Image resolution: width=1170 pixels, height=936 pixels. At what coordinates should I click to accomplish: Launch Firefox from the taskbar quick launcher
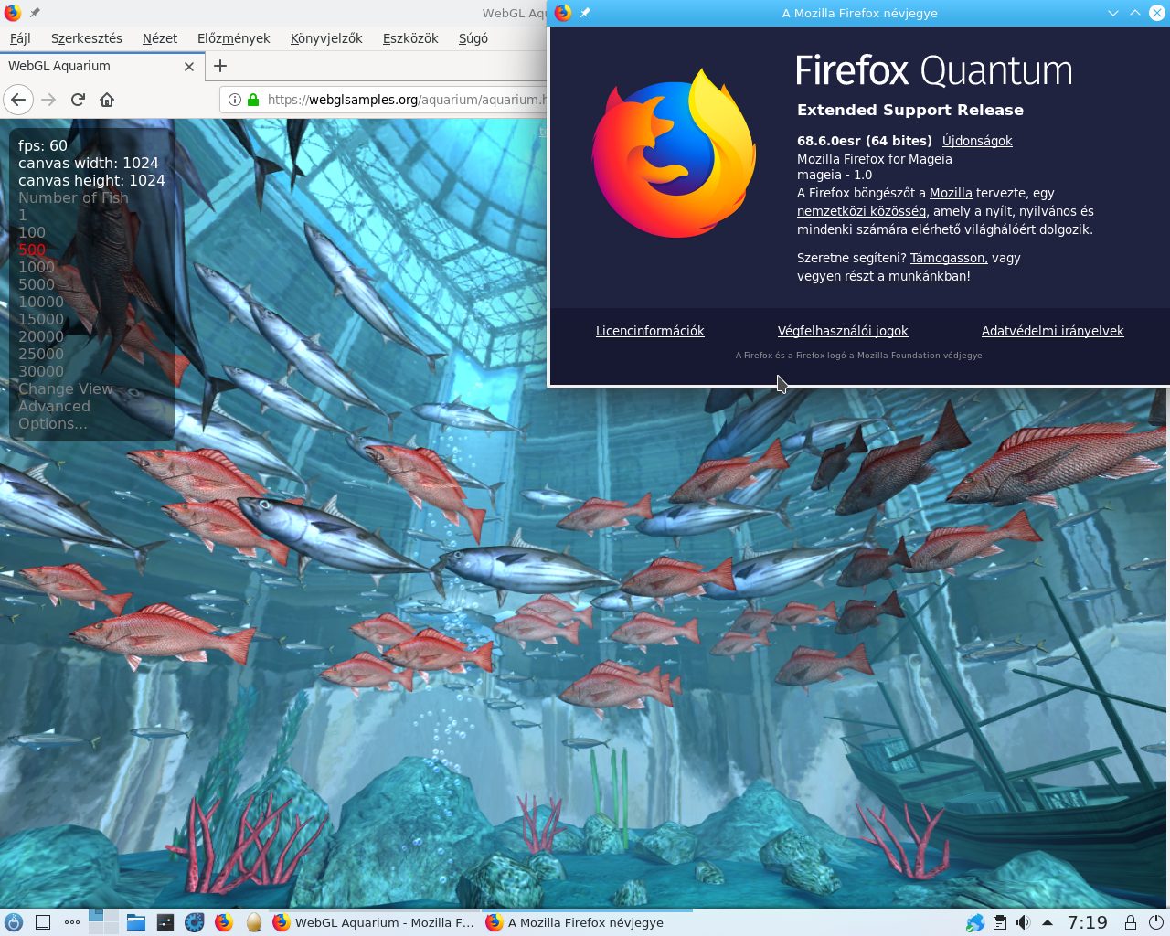tap(224, 922)
